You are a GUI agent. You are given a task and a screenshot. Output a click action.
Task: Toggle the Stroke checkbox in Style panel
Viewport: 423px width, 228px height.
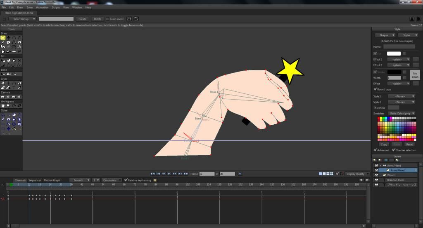[x=375, y=72]
